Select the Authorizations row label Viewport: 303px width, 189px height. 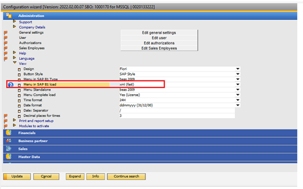(30, 43)
